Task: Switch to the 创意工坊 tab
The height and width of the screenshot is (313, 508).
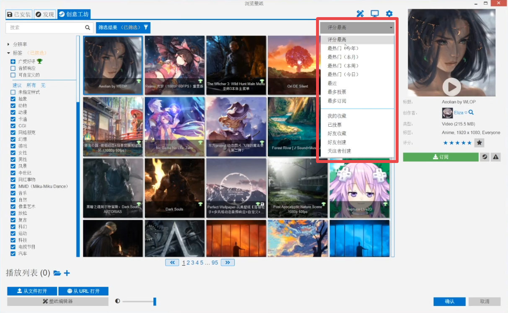Action: tap(74, 14)
